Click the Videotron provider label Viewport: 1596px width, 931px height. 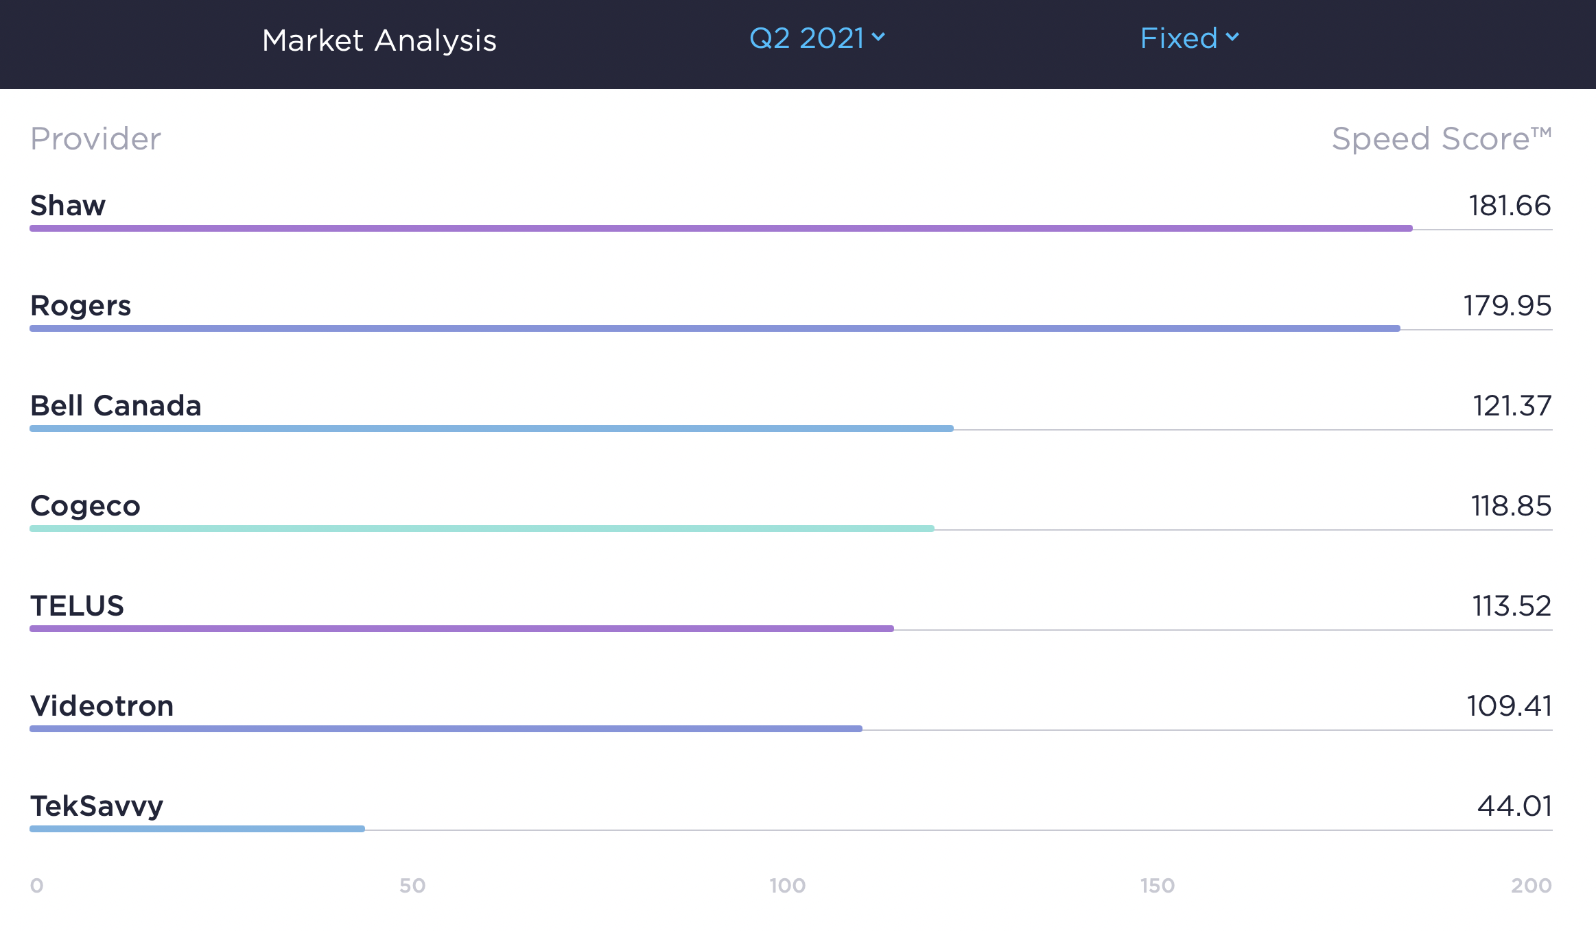pos(102,705)
